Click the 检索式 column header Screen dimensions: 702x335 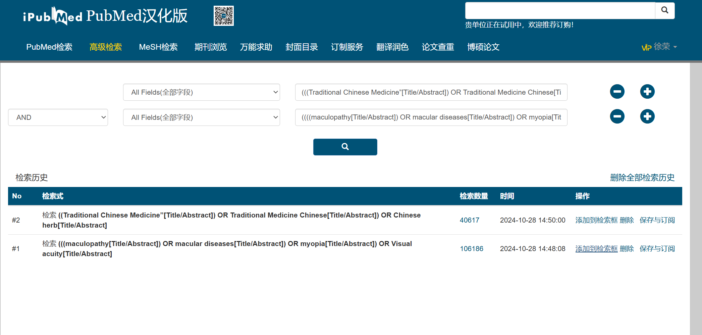click(53, 196)
